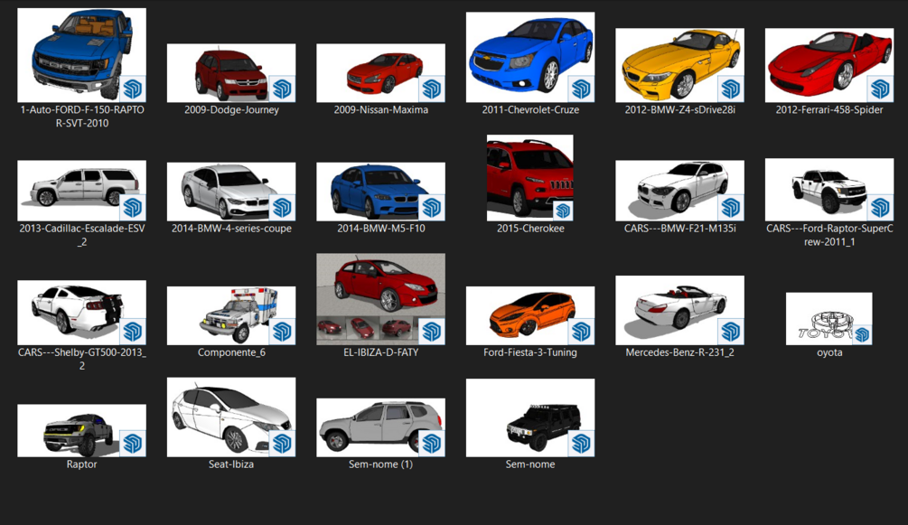Image resolution: width=908 pixels, height=525 pixels.
Task: Select the Componente_6 ambulance thumbnail
Action: coord(231,315)
